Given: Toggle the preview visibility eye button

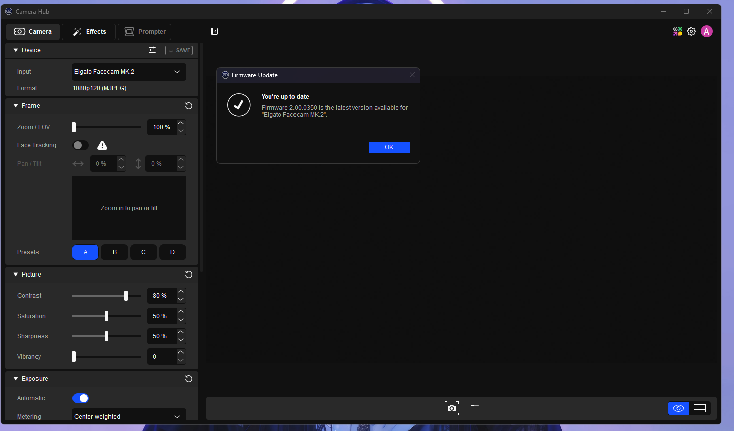Looking at the screenshot, I should click(x=679, y=408).
